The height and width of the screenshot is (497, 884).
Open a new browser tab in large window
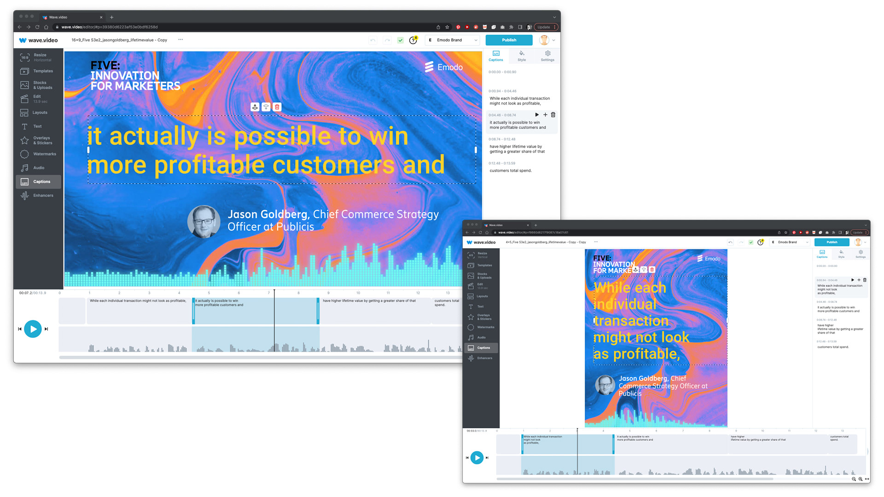point(112,17)
